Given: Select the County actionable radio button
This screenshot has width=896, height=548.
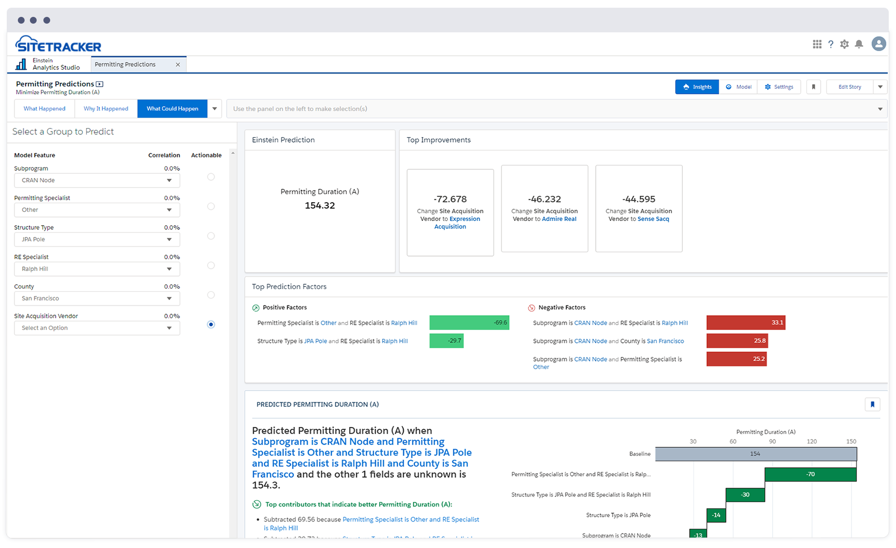Looking at the screenshot, I should point(211,295).
